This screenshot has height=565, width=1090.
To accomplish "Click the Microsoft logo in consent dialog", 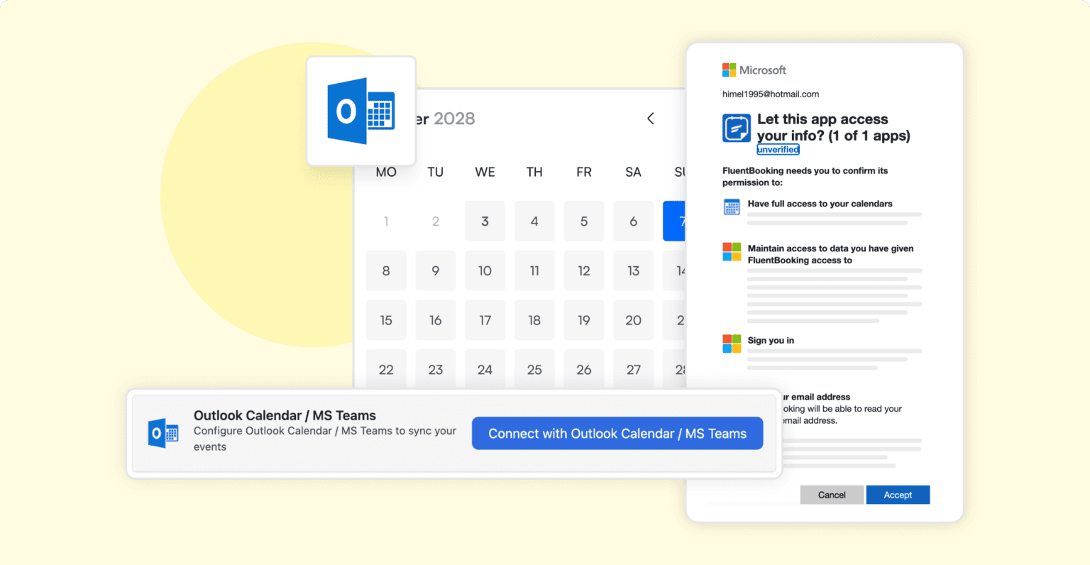I will [x=754, y=70].
